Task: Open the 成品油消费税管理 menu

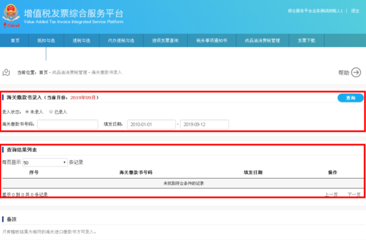Action: [262, 41]
